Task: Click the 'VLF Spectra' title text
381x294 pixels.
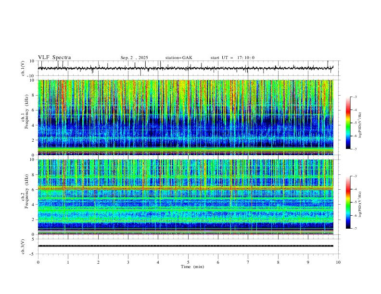Action: click(54, 58)
